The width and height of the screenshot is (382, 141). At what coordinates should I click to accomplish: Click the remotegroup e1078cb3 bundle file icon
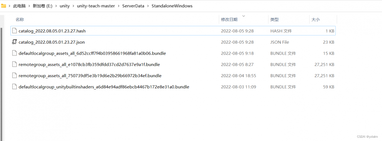(x=14, y=64)
